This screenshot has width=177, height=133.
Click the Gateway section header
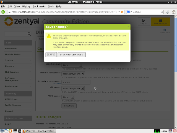click(18, 94)
